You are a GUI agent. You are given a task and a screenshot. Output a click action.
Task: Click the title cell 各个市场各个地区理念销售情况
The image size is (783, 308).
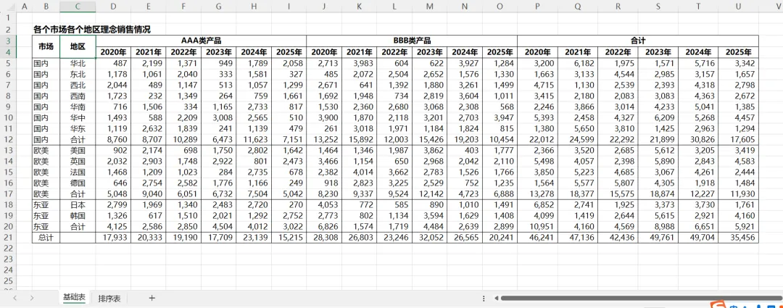pyautogui.click(x=91, y=30)
